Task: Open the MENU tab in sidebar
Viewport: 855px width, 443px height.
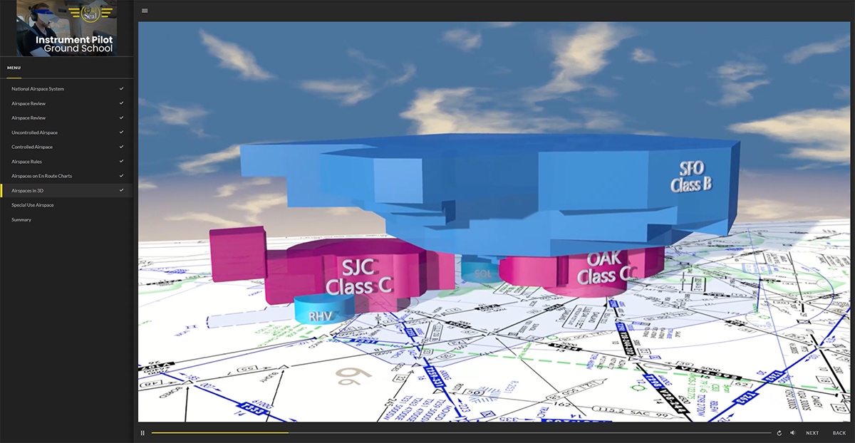Action: click(14, 68)
